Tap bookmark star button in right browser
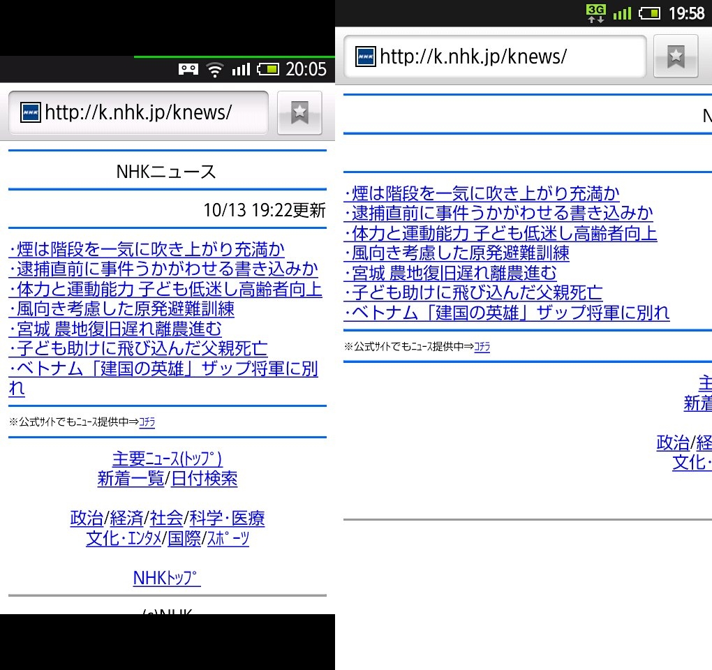 coord(676,57)
